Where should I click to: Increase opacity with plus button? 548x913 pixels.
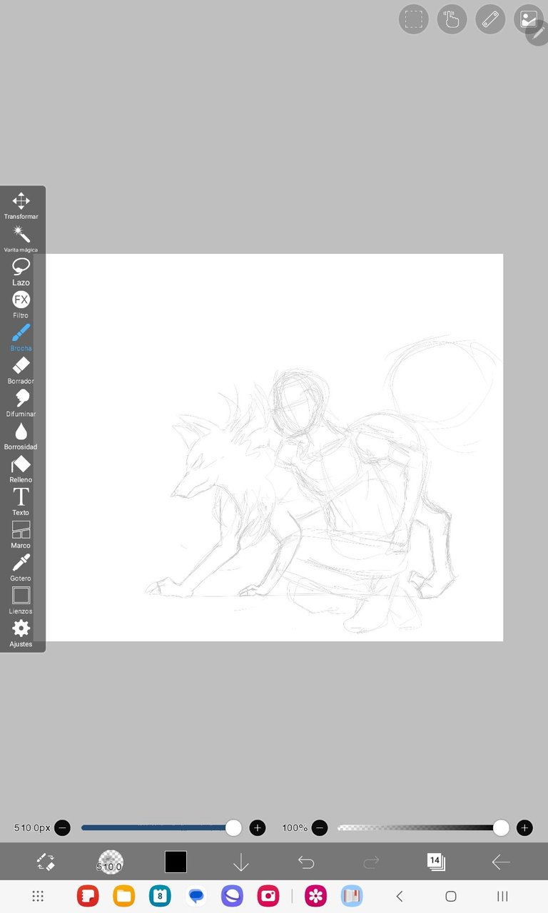(x=524, y=828)
